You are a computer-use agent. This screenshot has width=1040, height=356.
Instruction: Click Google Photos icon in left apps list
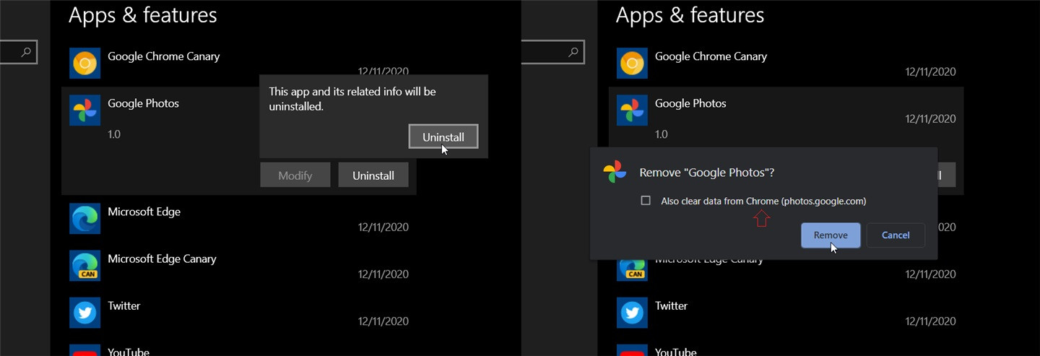[84, 110]
